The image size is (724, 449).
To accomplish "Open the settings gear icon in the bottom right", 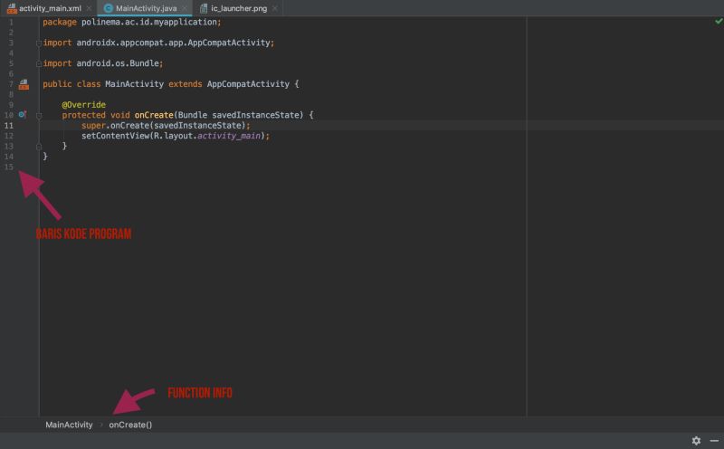I will [x=696, y=441].
